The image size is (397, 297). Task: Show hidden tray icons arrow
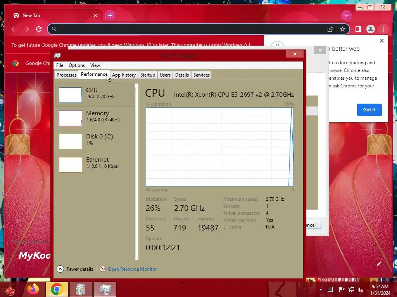pyautogui.click(x=321, y=290)
